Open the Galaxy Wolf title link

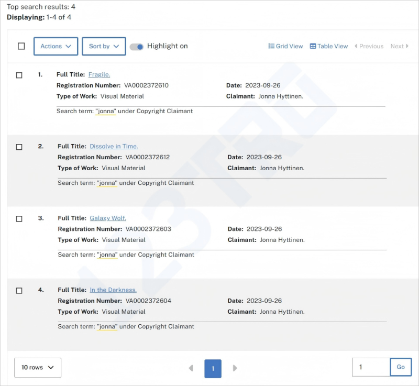(x=108, y=218)
